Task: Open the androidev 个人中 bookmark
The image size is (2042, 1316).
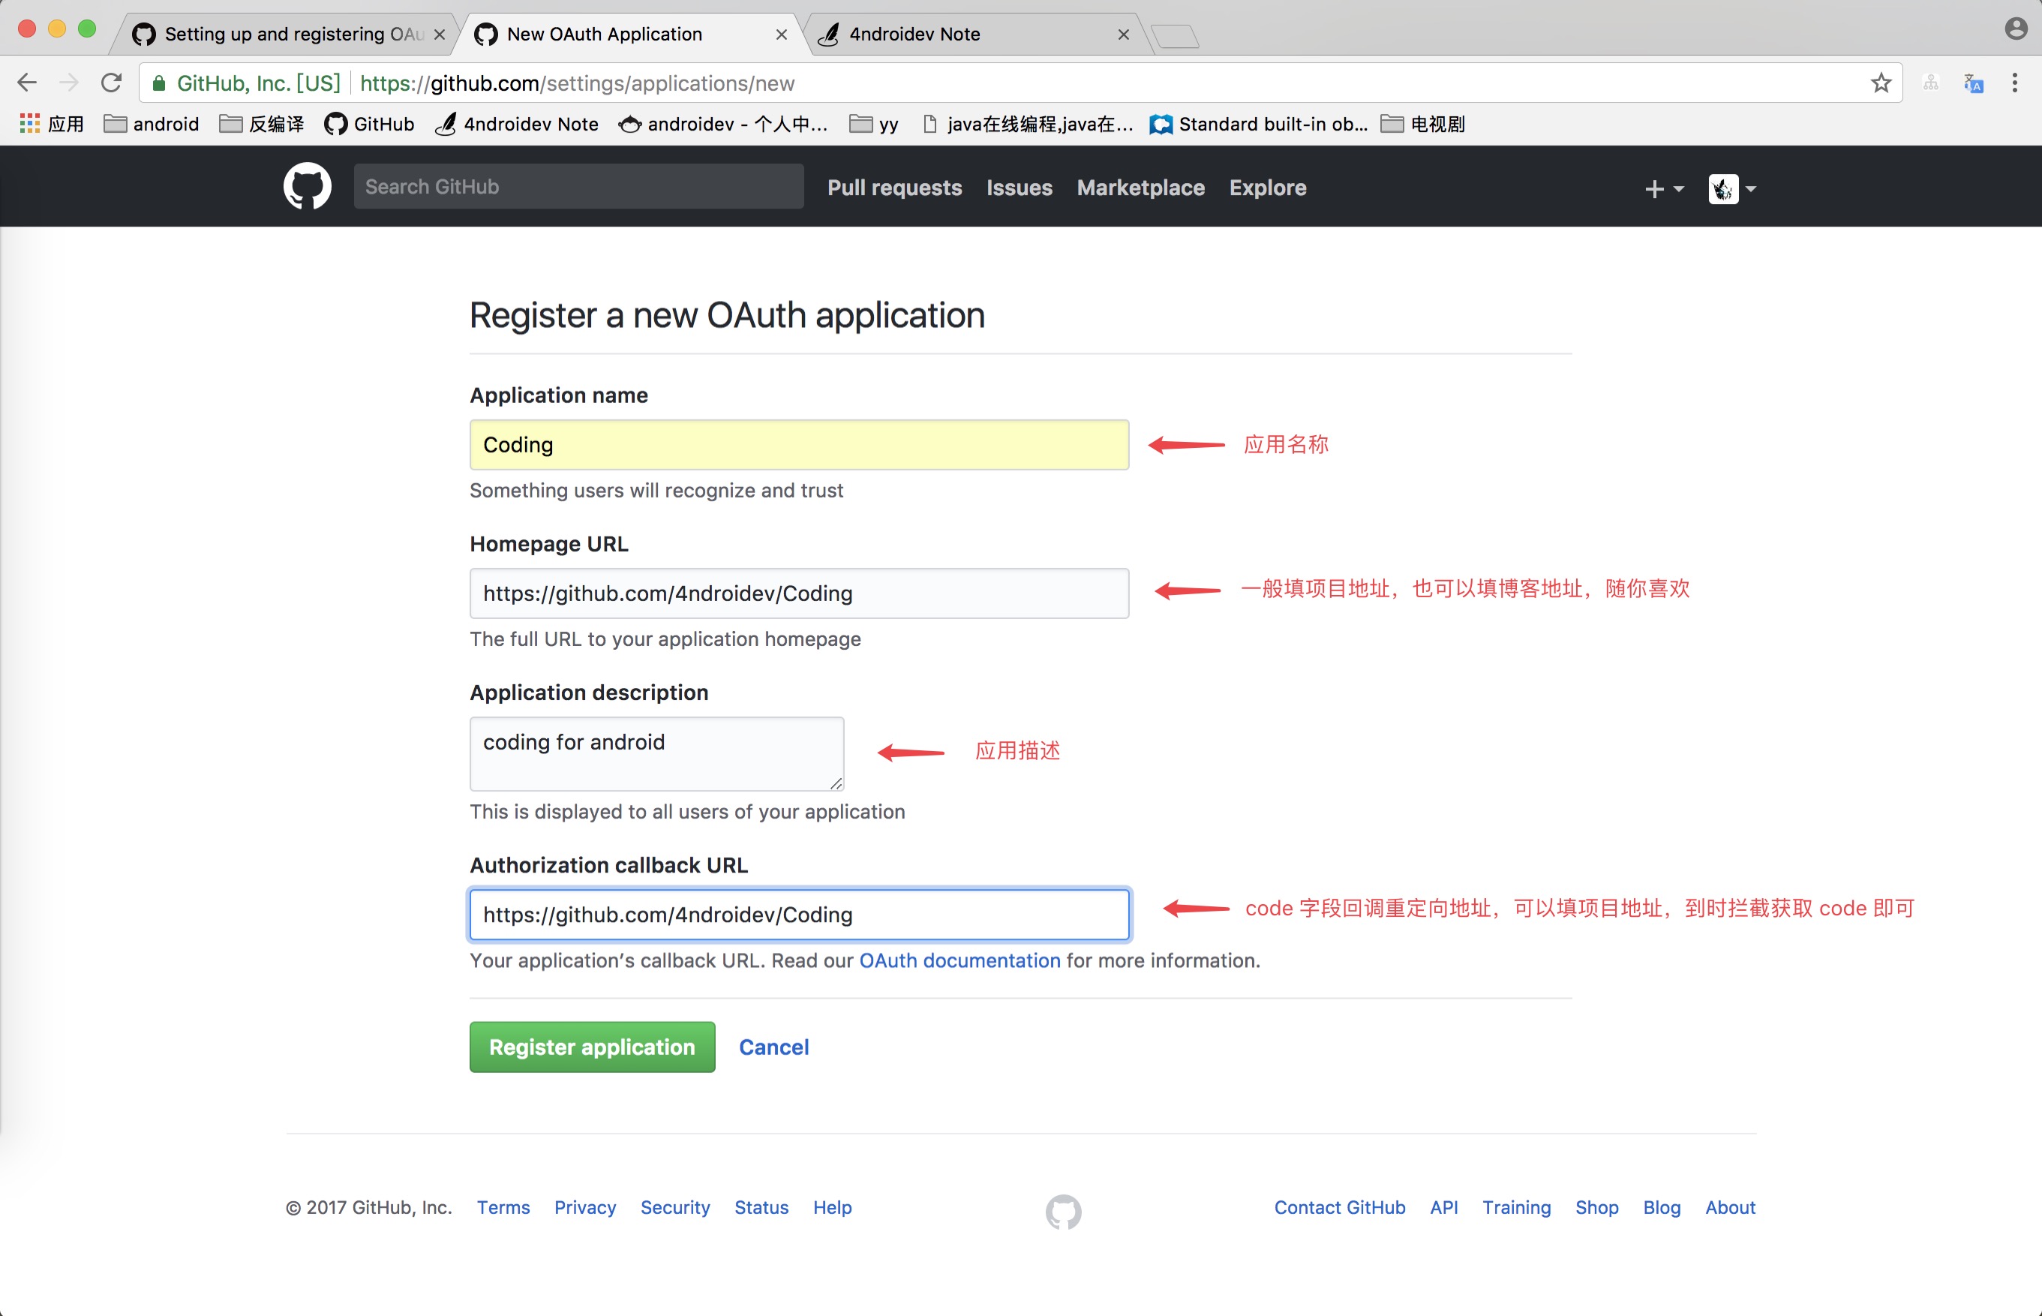Action: tap(723, 124)
